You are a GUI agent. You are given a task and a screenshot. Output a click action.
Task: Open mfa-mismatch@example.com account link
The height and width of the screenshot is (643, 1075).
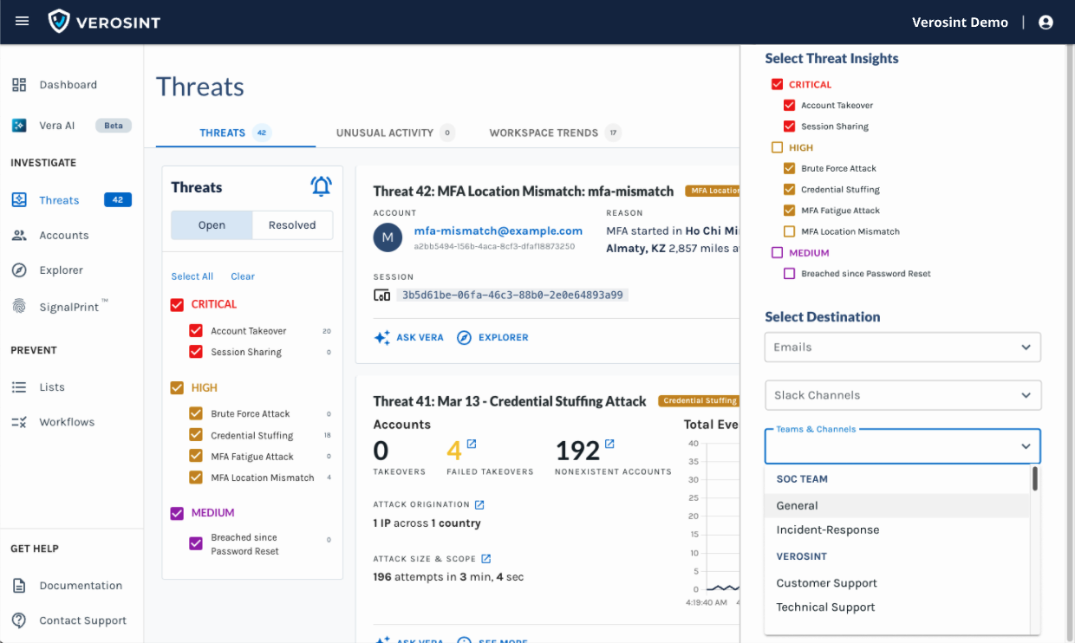tap(498, 231)
